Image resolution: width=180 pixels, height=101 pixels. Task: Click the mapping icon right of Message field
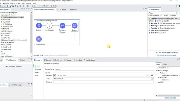click(x=152, y=75)
